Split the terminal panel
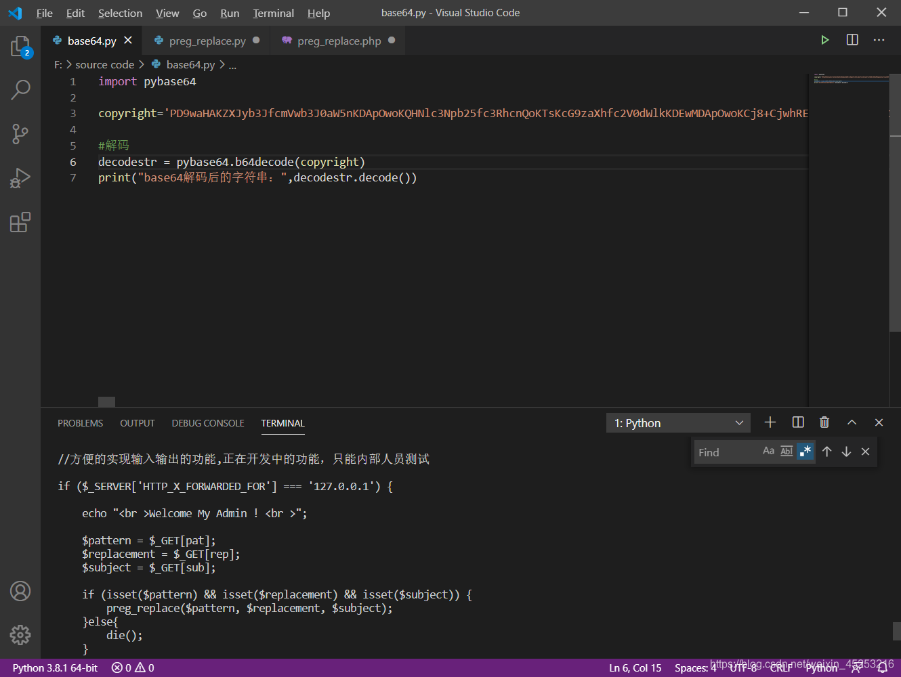 pyautogui.click(x=798, y=422)
